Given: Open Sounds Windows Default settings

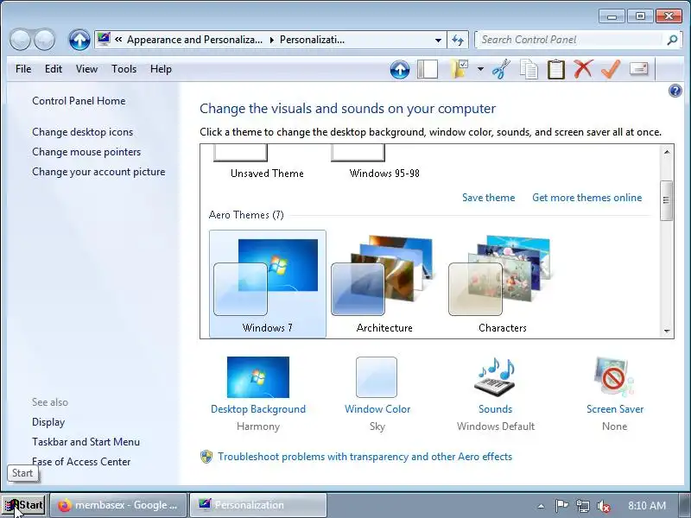Looking at the screenshot, I should [495, 395].
